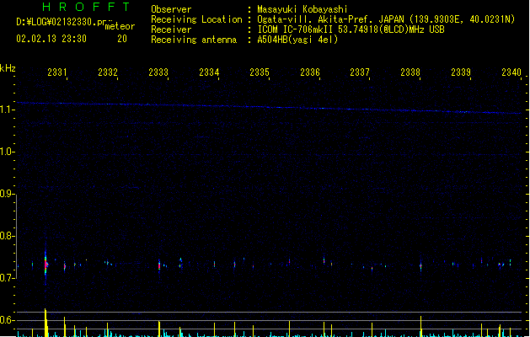530x337 pixels.
Task: Click the location text Ogata-vill. Akita-Pref. JAPAN
Action: (330, 19)
